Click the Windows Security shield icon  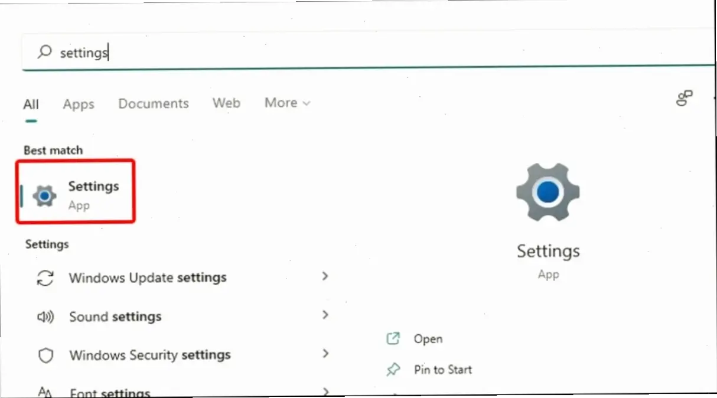click(45, 355)
